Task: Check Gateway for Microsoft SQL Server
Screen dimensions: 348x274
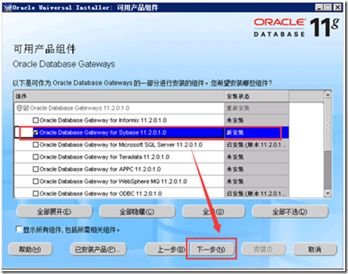Action: [35, 145]
